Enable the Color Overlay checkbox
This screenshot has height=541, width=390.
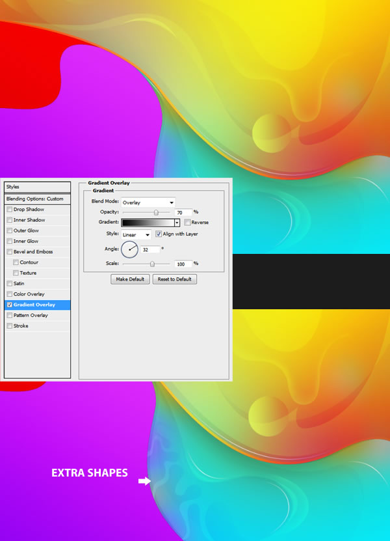click(10, 294)
